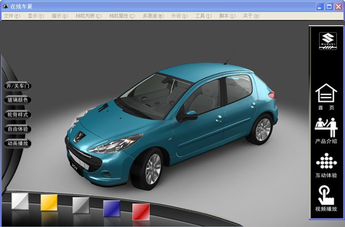
Task: Click the app icon in title bar
Action: point(5,6)
